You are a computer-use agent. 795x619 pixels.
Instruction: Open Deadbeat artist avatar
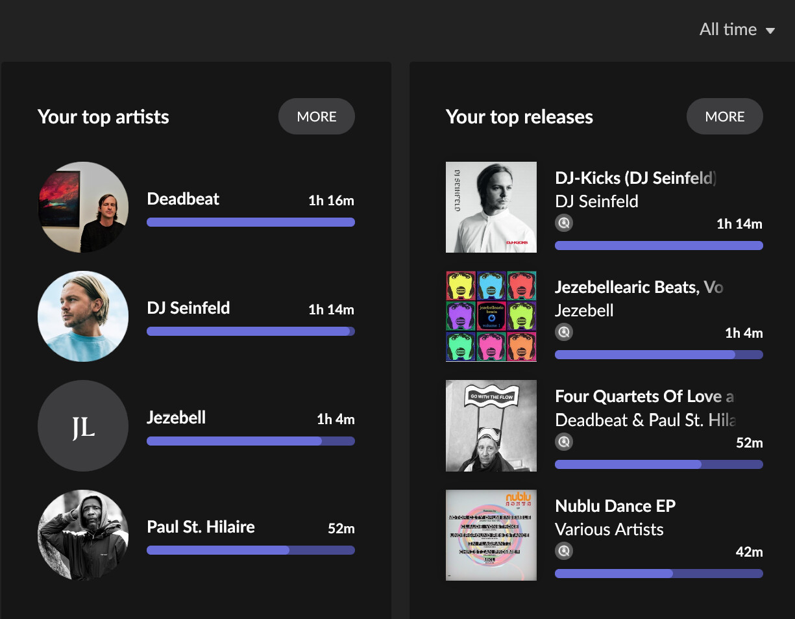click(x=83, y=207)
